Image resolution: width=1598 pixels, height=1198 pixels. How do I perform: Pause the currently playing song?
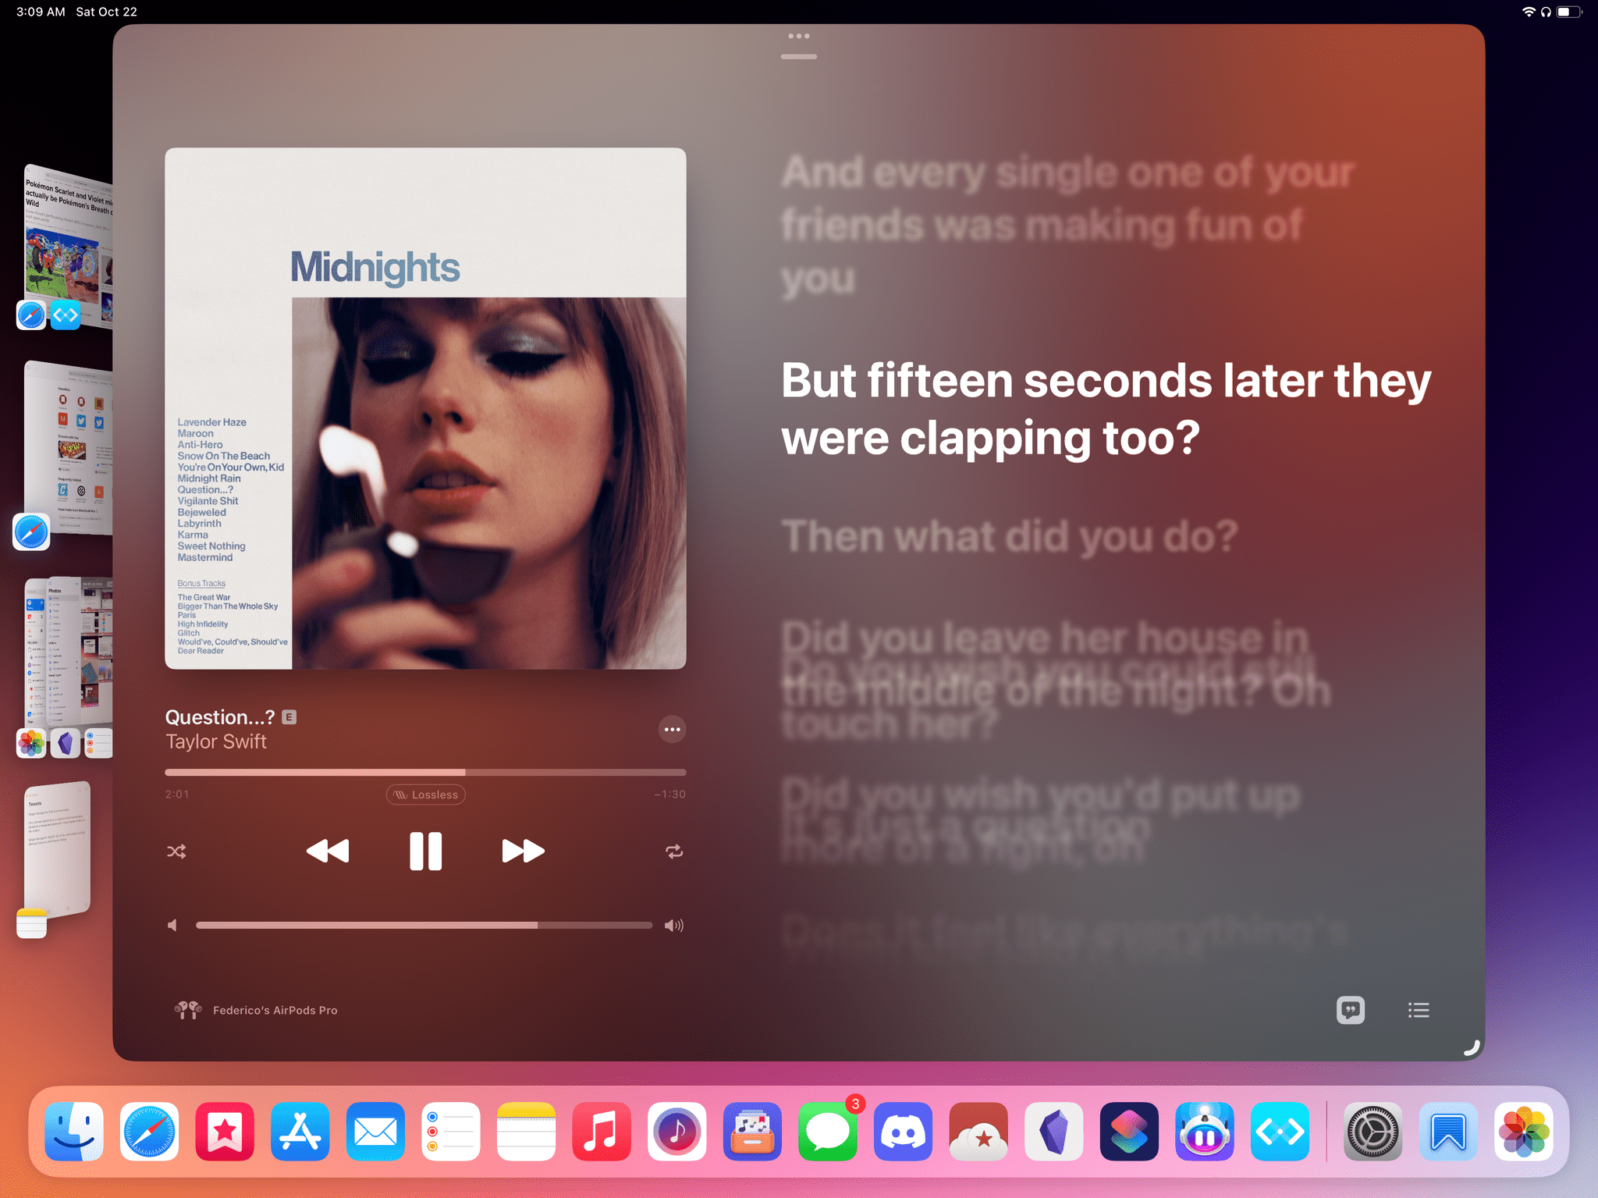[x=425, y=851]
